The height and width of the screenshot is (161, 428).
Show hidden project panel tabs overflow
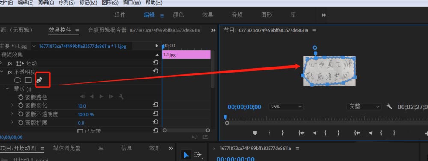(171, 149)
